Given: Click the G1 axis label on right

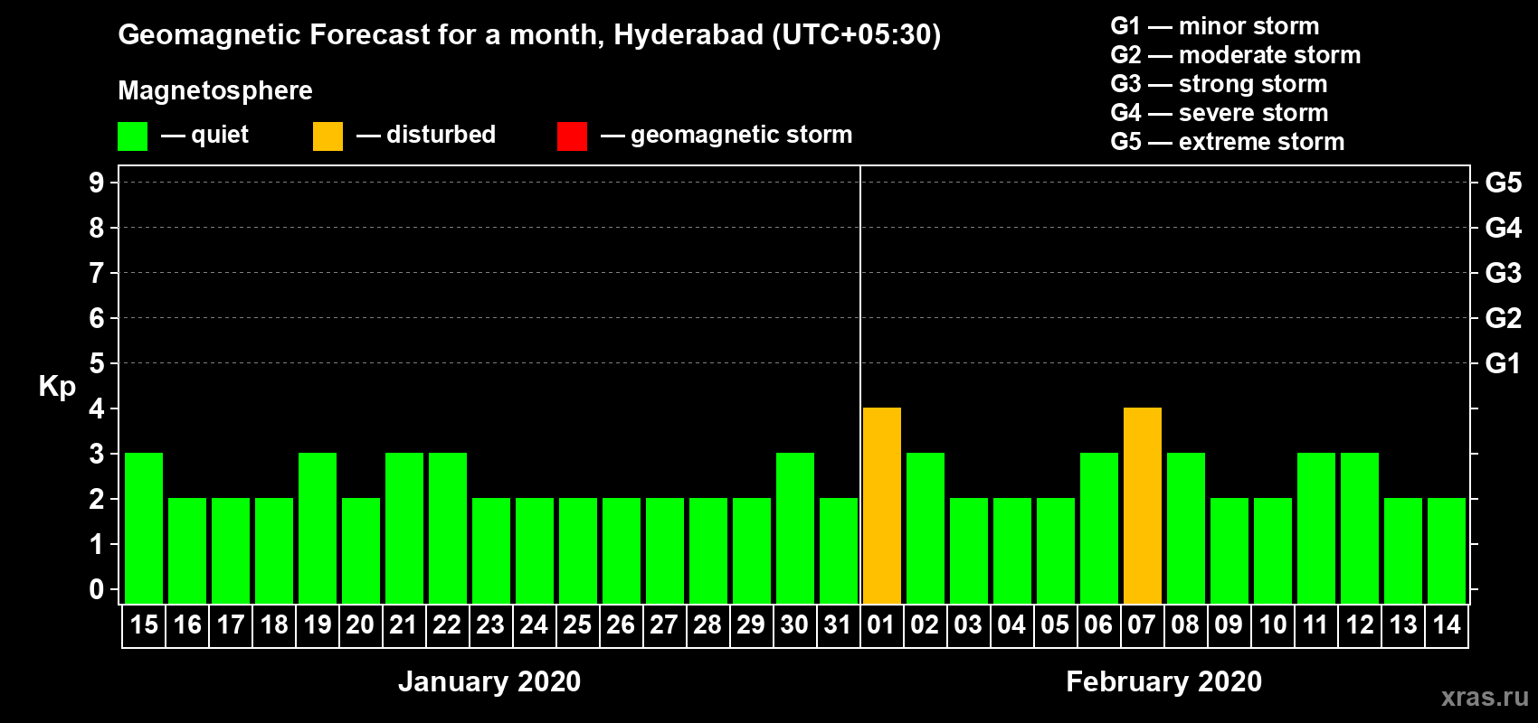Looking at the screenshot, I should coord(1504,363).
